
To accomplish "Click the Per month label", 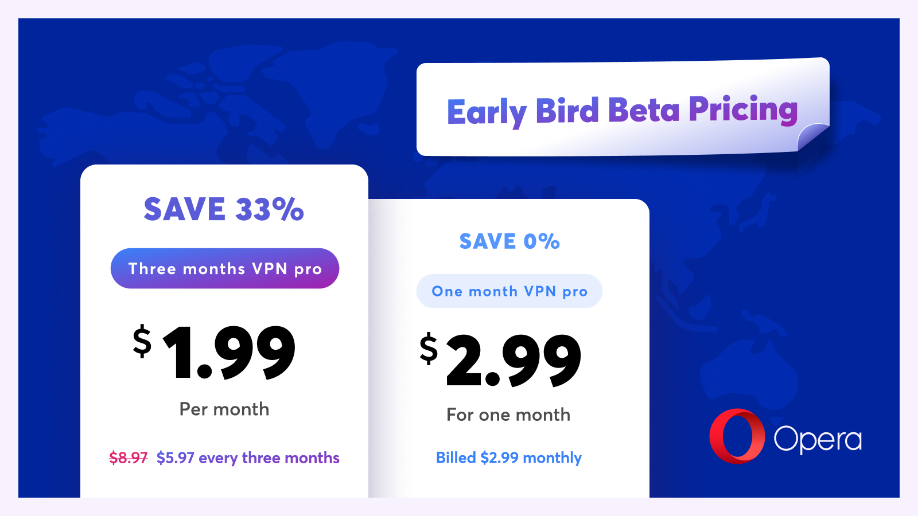I will click(x=224, y=409).
